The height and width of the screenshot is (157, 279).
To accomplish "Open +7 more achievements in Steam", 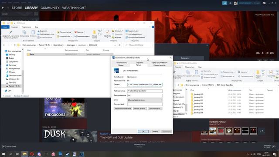I will [262, 131].
